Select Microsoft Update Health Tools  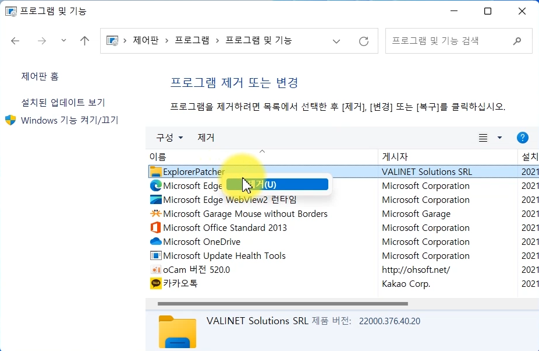point(224,256)
